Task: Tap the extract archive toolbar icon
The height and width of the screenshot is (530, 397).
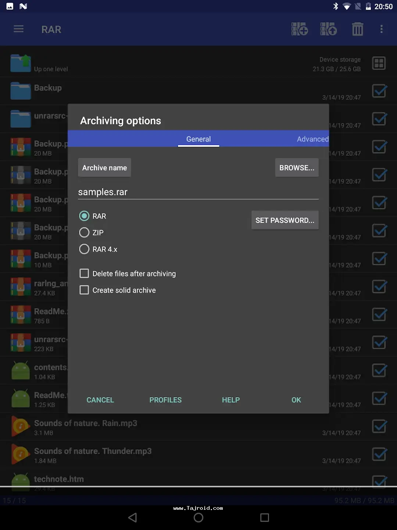Action: click(328, 29)
